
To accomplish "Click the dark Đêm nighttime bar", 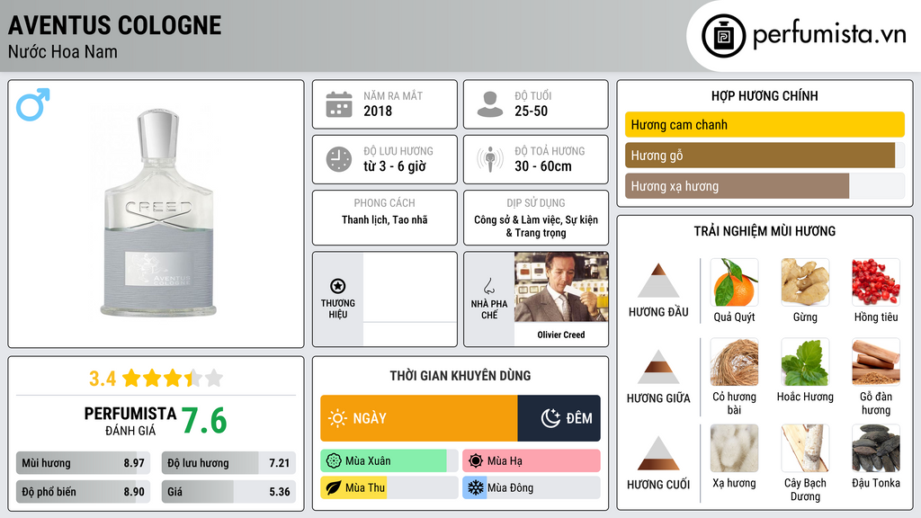I will coord(559,418).
